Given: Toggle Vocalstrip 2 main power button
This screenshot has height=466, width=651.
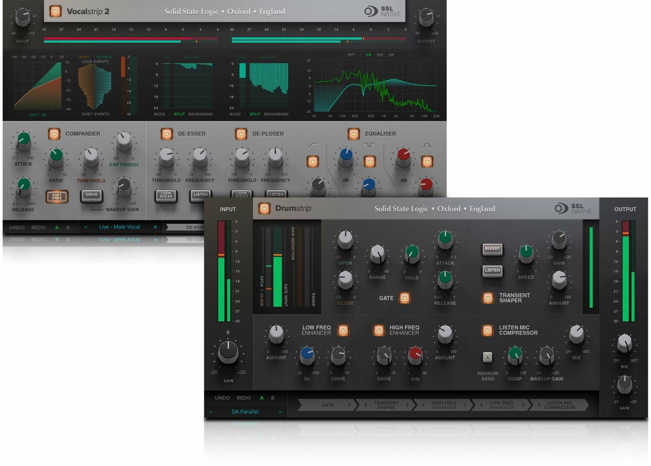Looking at the screenshot, I should 55,11.
